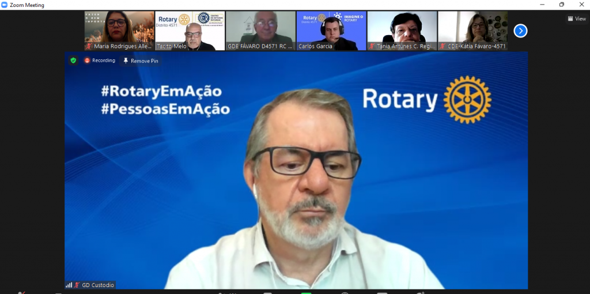590x294 pixels.
Task: Show next participants with blue arrow
Action: pos(520,31)
